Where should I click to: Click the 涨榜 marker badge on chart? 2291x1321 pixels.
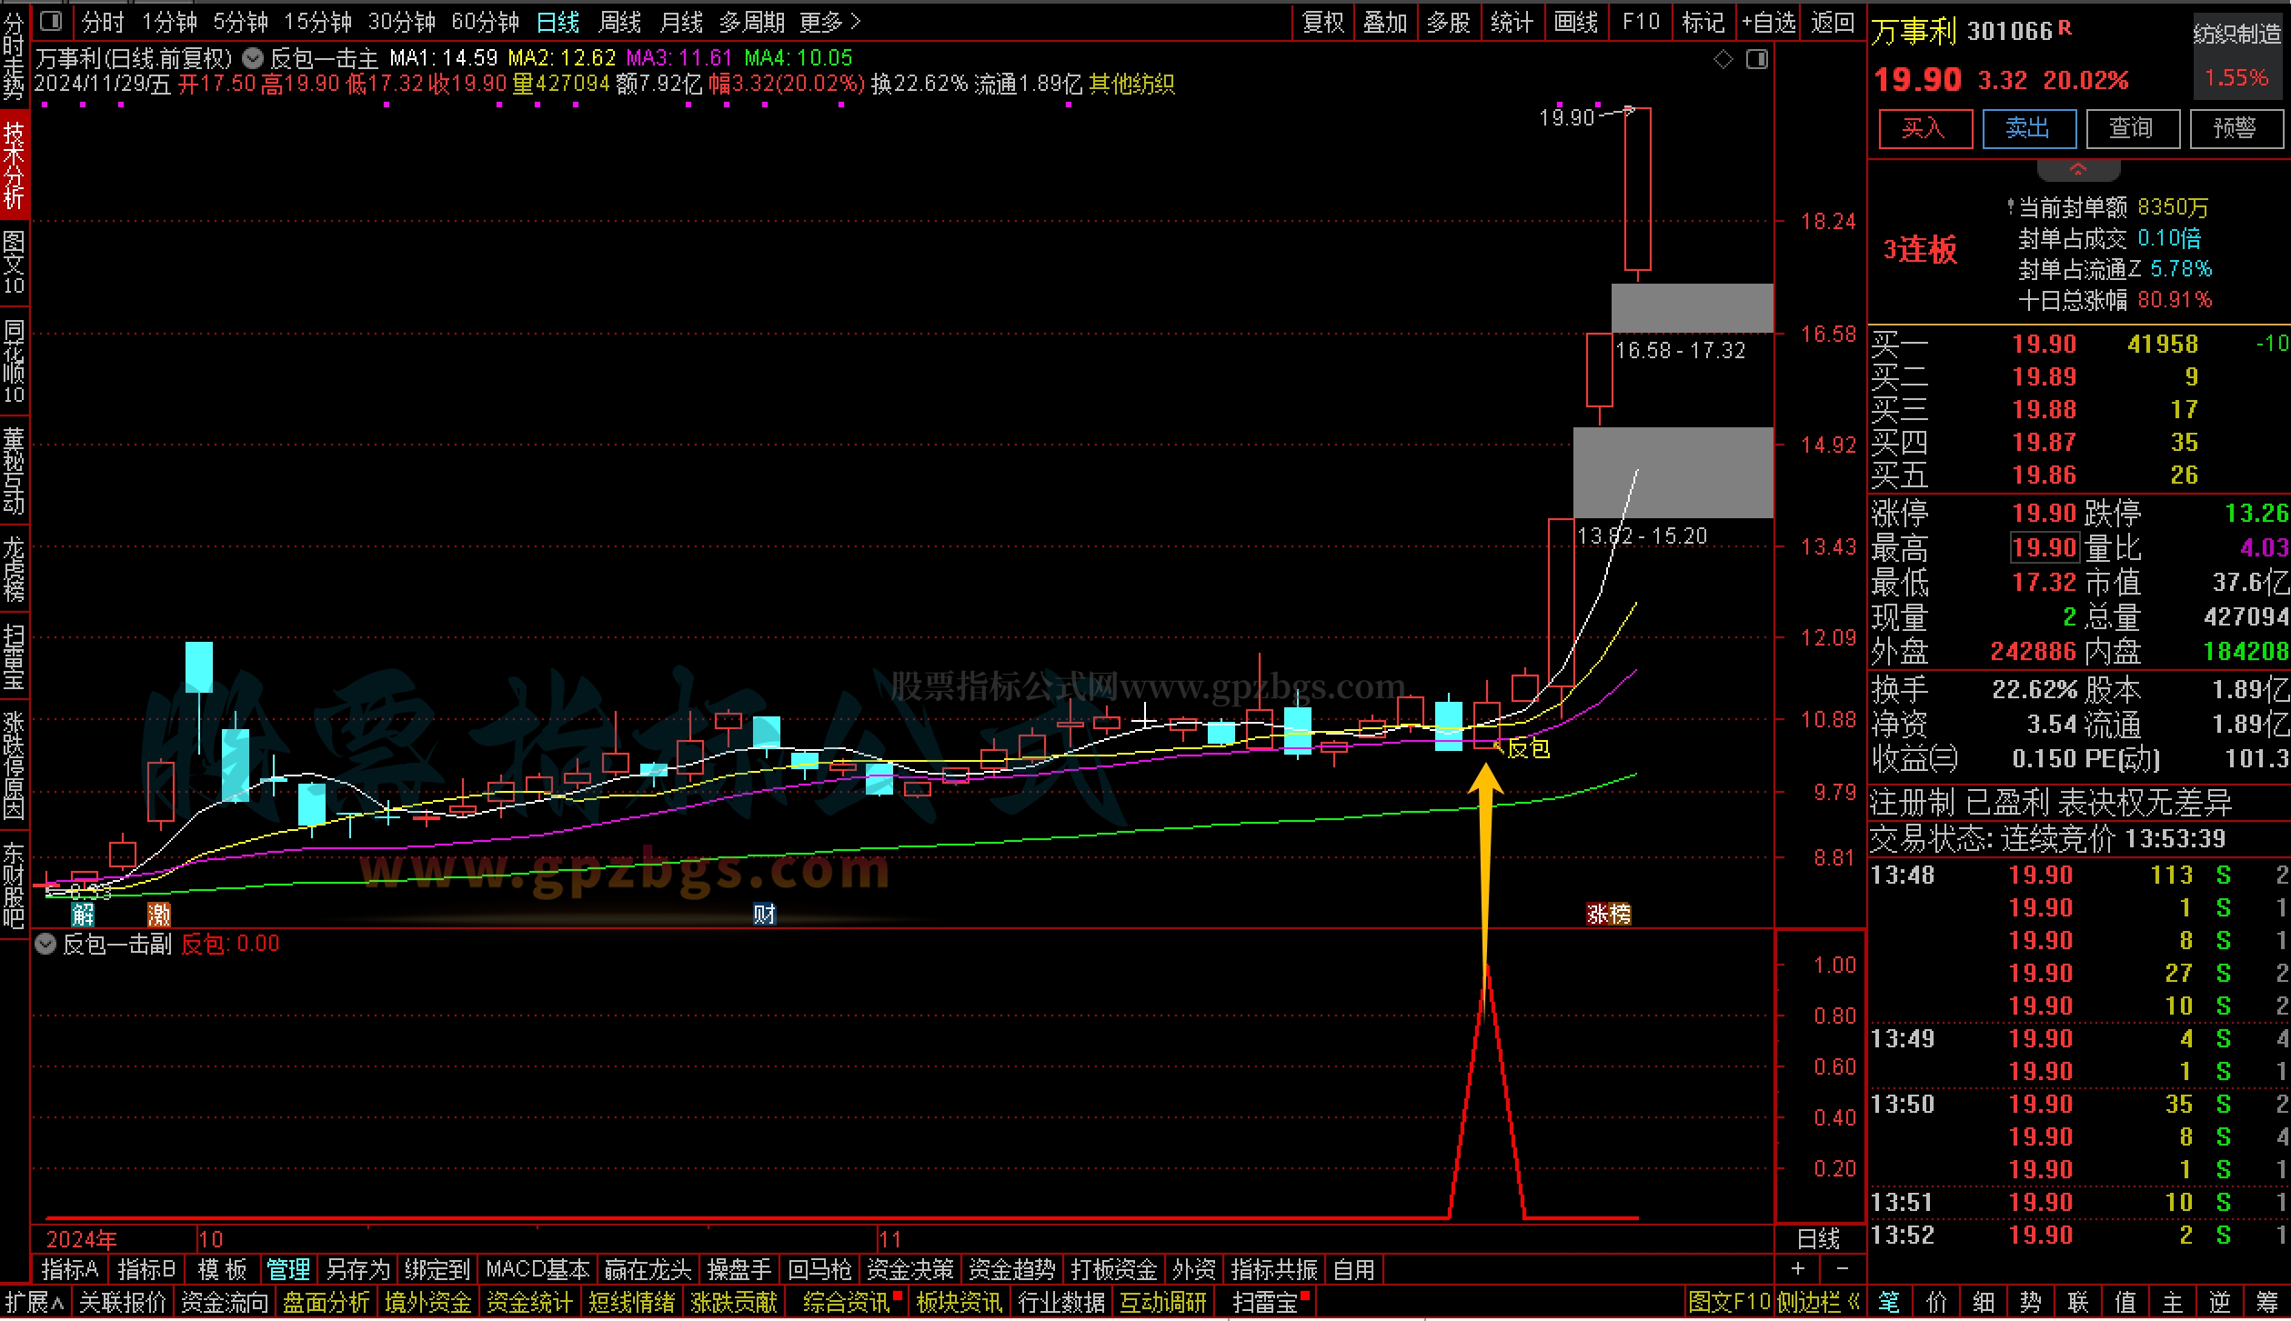(1608, 913)
